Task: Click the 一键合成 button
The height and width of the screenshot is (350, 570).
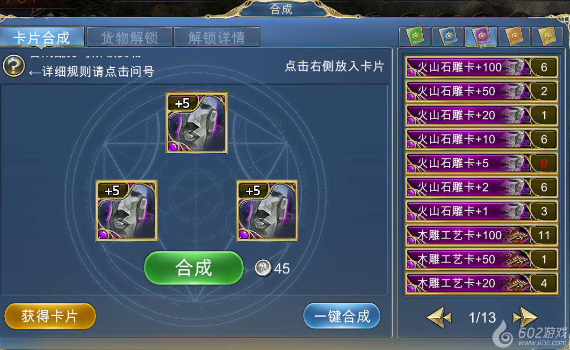Action: pyautogui.click(x=342, y=316)
